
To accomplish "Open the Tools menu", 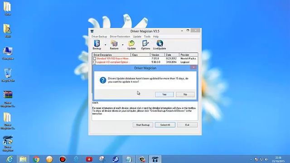I will 147,37.
